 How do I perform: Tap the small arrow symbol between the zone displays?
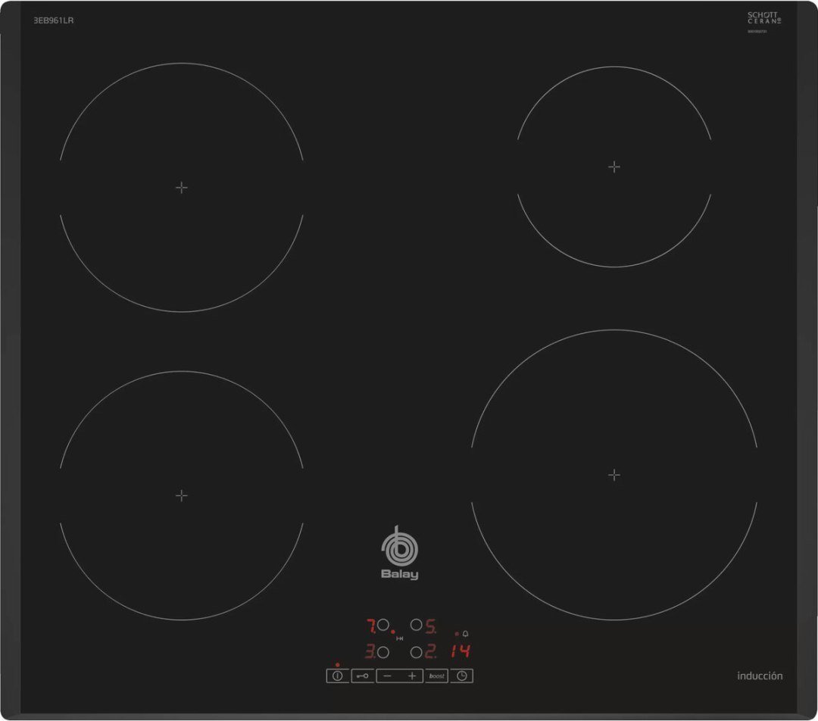click(400, 638)
